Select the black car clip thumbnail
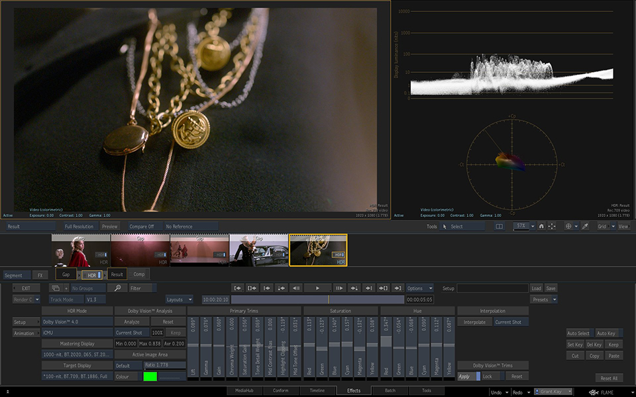636x397 pixels. tap(259, 250)
